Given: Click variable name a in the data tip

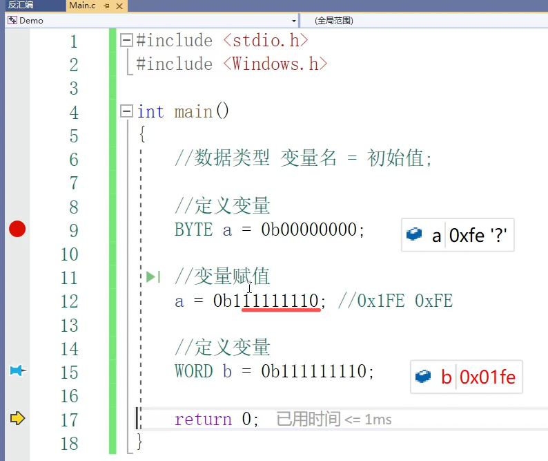Looking at the screenshot, I should tap(436, 236).
